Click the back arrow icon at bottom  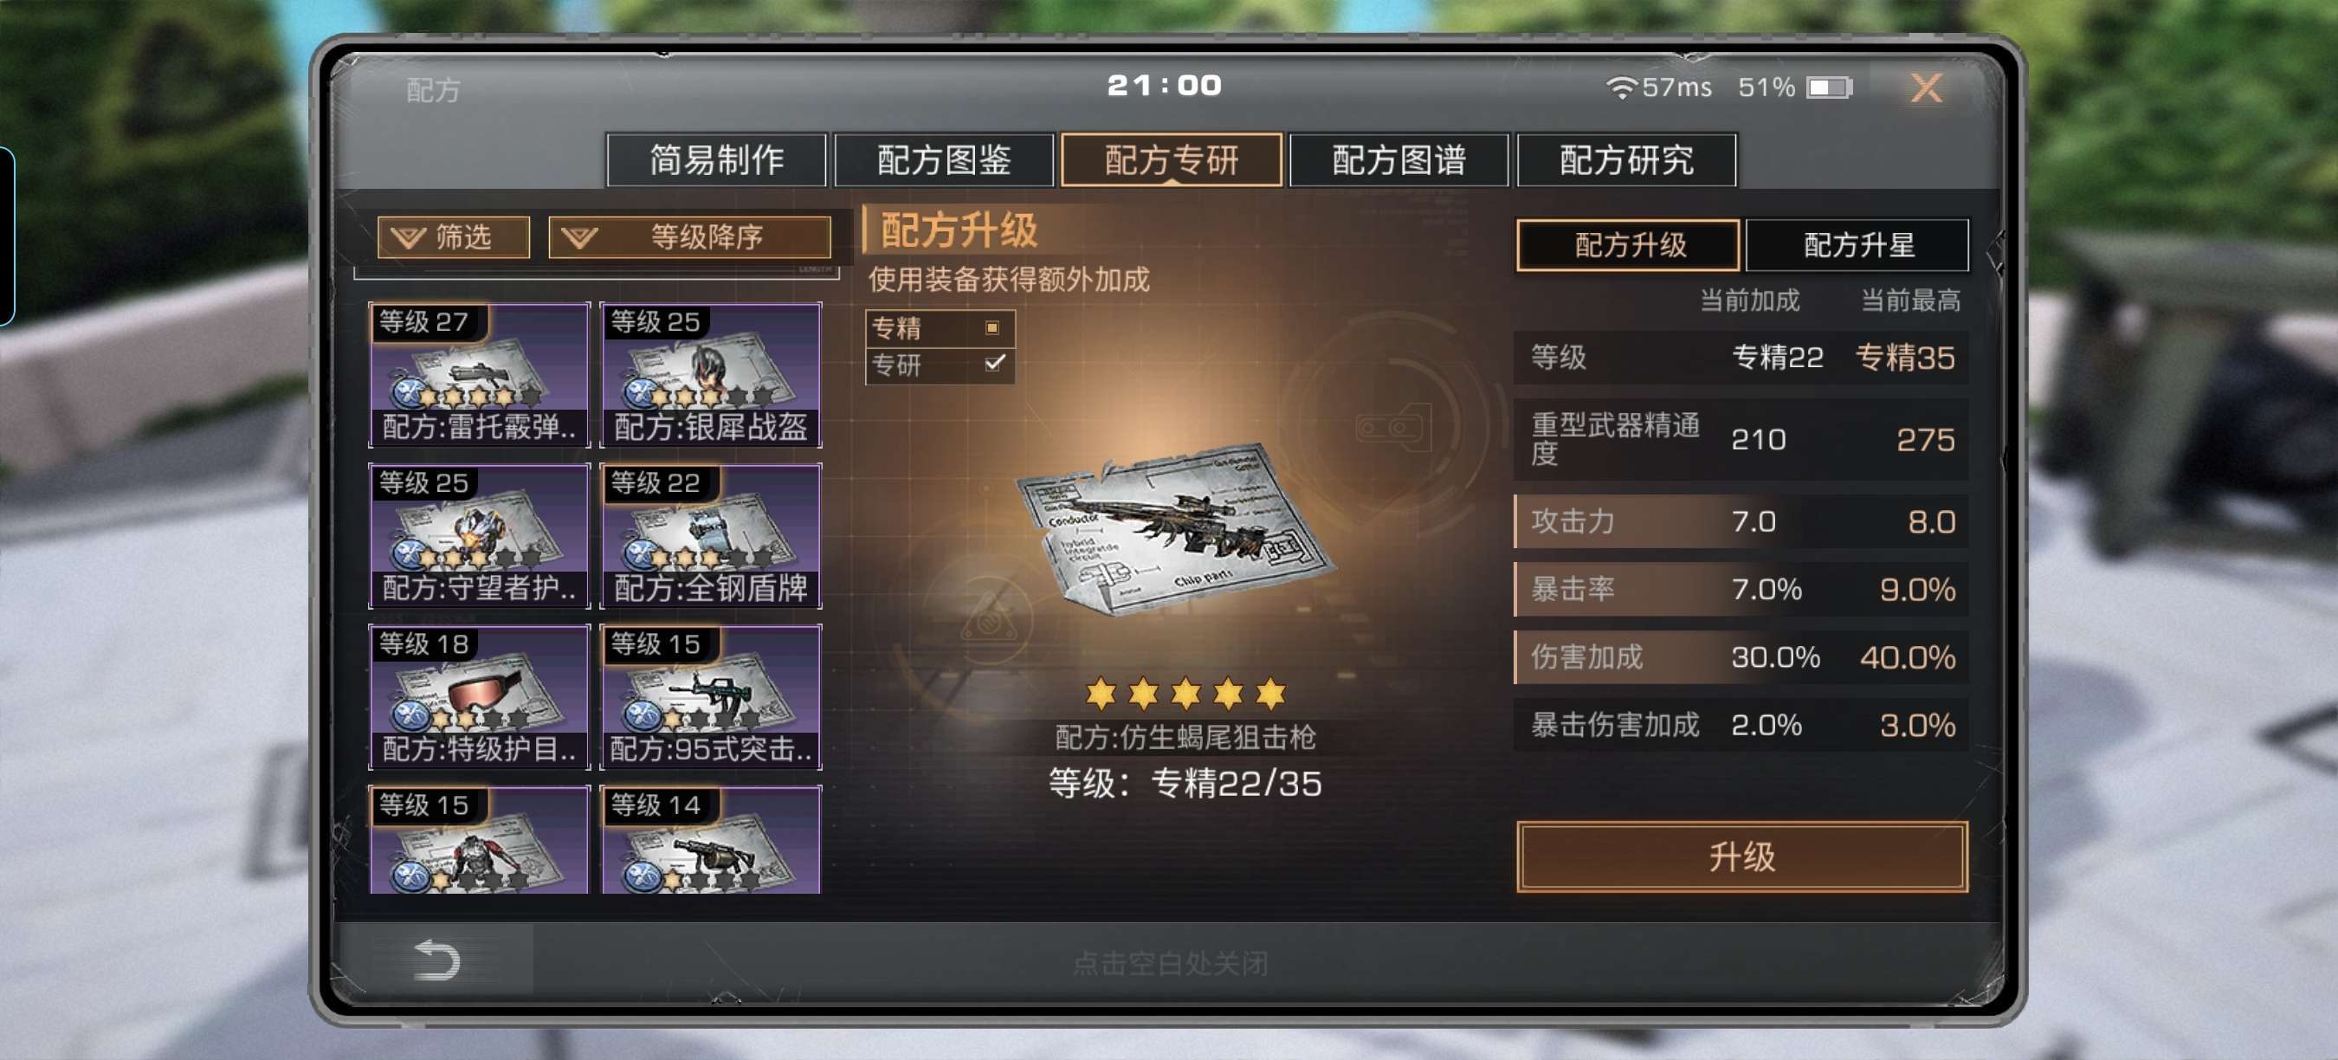(436, 960)
